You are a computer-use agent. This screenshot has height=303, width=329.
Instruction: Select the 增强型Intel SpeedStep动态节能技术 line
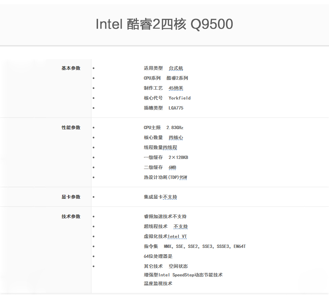(x=183, y=275)
